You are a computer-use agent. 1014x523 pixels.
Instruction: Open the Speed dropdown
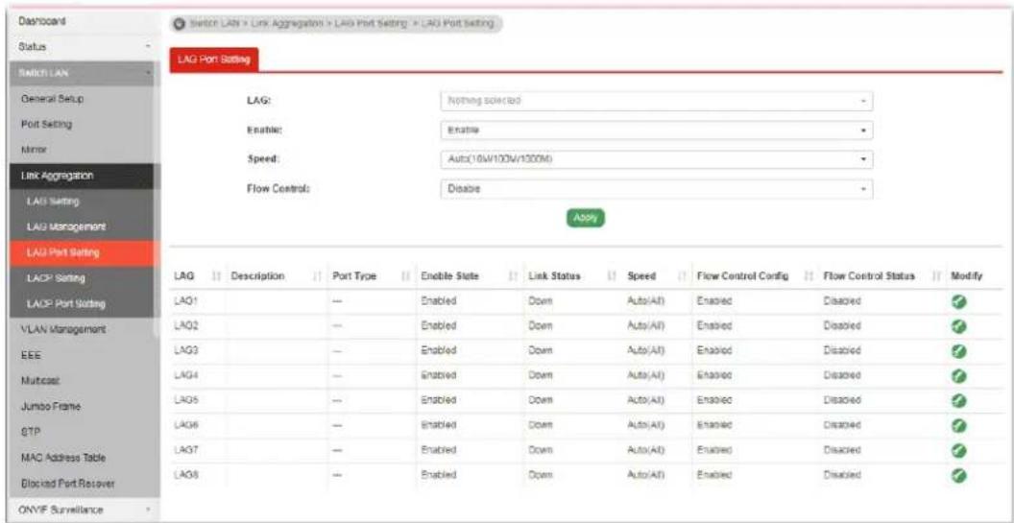click(657, 159)
